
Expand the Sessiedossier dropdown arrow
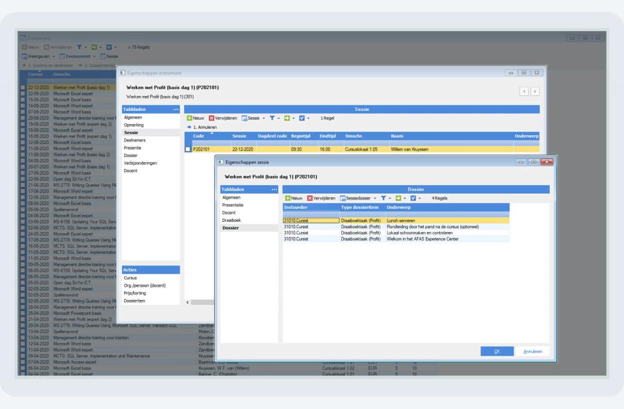(x=375, y=198)
